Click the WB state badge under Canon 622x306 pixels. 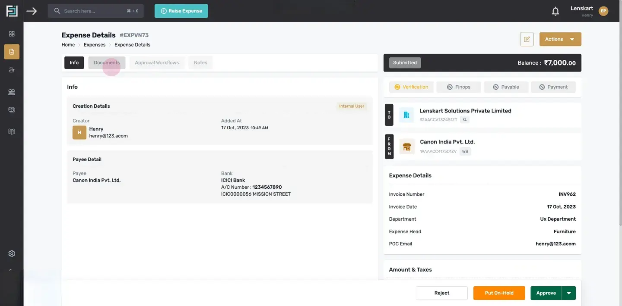(x=465, y=151)
